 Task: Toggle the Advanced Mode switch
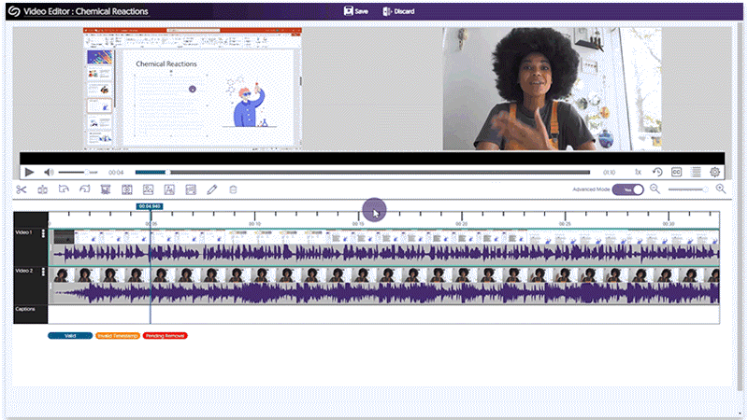click(x=627, y=189)
